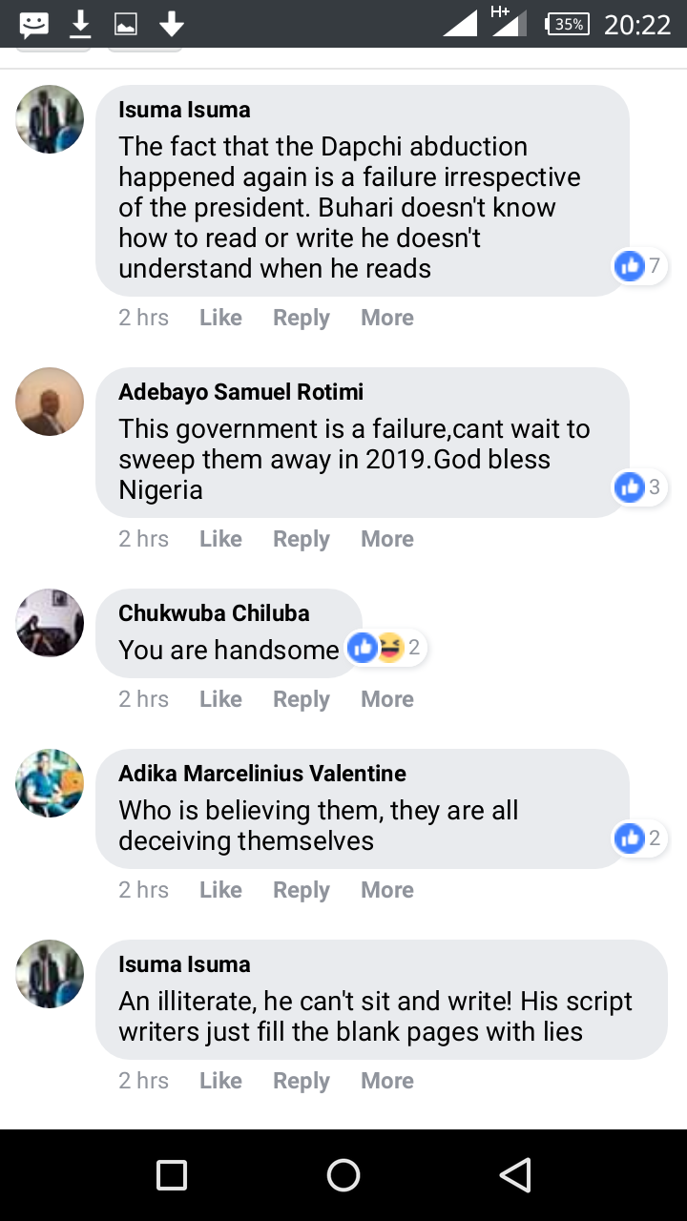Open More options under Dapchi abduction comment
Viewport: 687px width, 1221px height.
pos(386,318)
